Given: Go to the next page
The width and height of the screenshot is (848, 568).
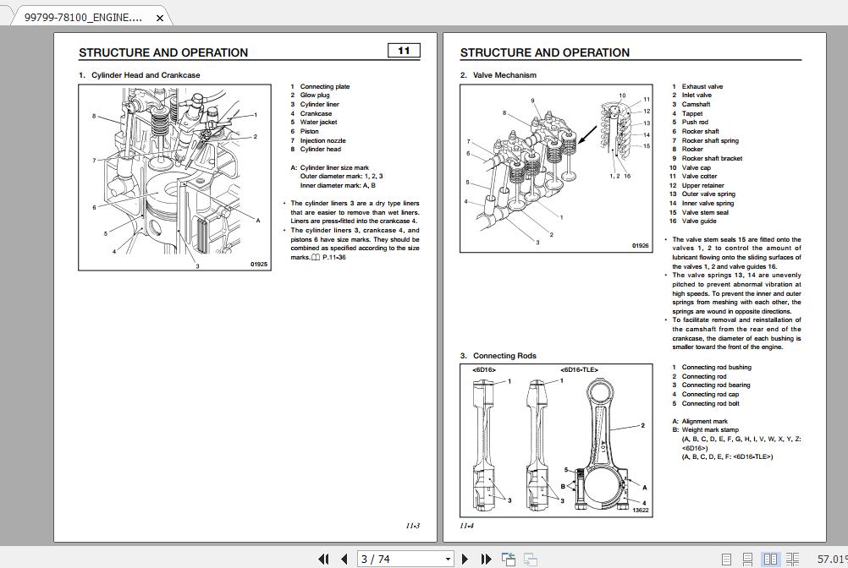Looking at the screenshot, I should [x=465, y=559].
